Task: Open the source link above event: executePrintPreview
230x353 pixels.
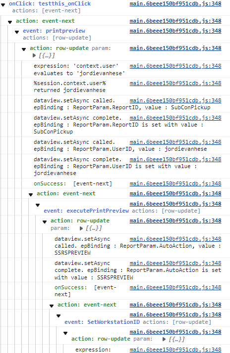Action: click(175, 204)
